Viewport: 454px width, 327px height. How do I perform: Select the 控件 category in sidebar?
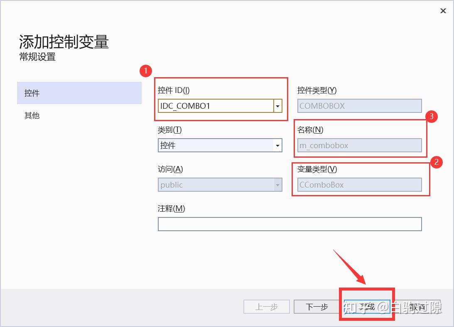32,93
